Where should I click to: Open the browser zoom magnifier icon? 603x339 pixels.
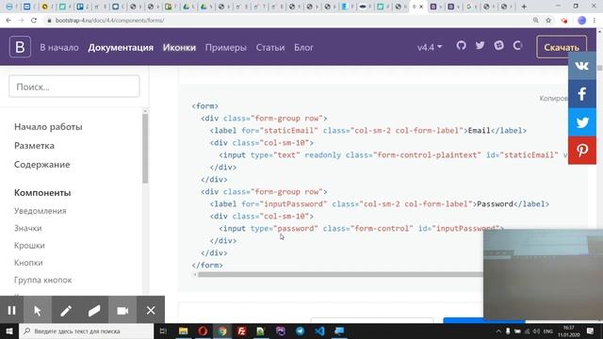(536, 20)
